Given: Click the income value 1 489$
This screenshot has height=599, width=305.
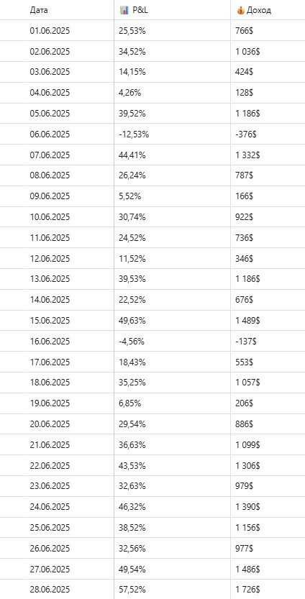Looking at the screenshot, I should [x=247, y=321].
